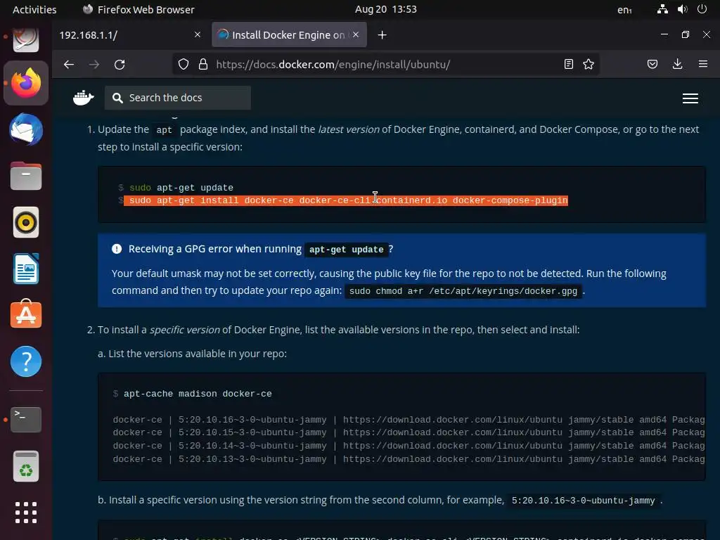720x540 pixels.
Task: Click the docker-ce 5:20.10.15 version row
Action: coord(409,432)
